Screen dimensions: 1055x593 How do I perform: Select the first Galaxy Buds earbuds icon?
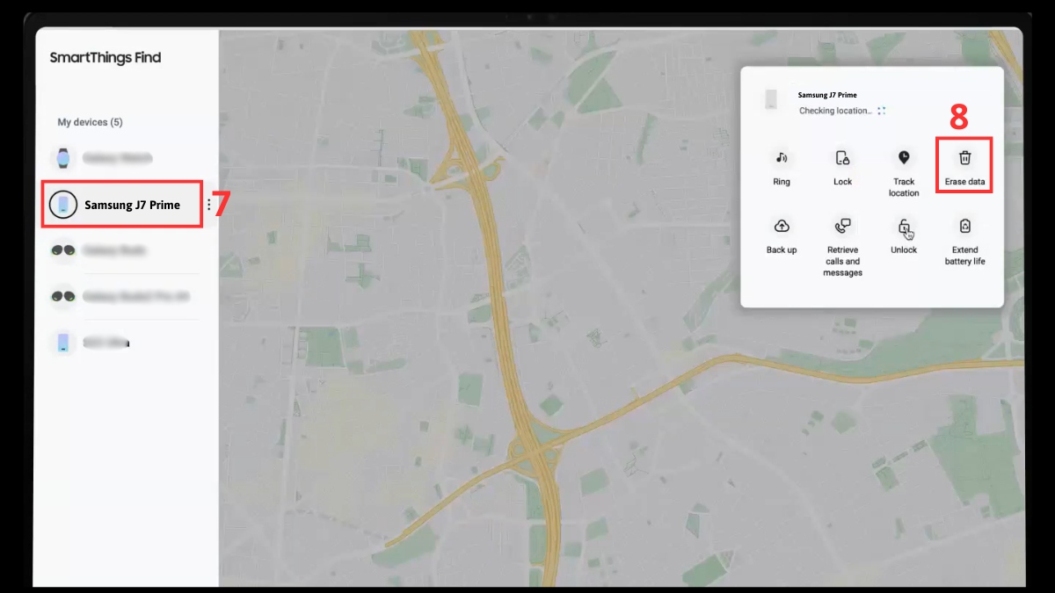[x=62, y=250]
